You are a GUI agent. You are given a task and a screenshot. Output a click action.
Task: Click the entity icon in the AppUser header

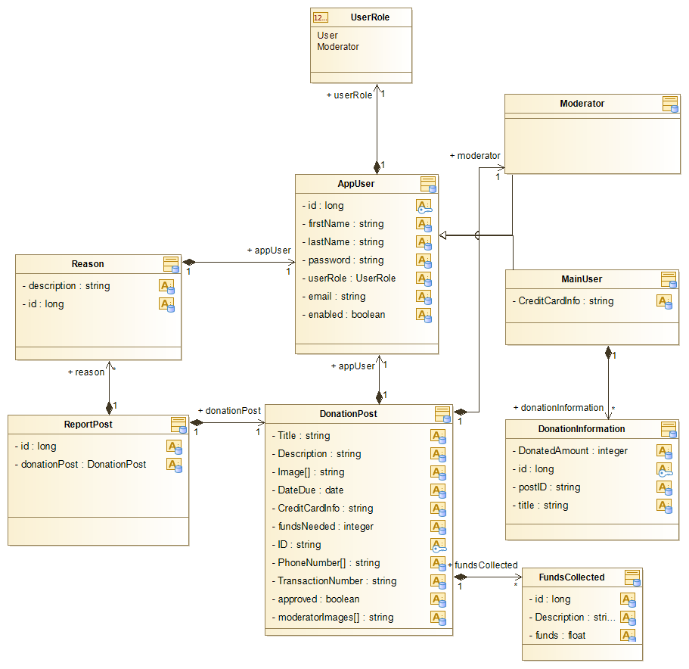click(428, 184)
